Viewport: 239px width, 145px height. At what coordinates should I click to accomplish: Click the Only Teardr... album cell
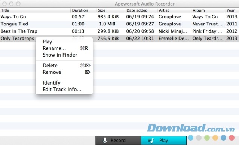coord(207,39)
